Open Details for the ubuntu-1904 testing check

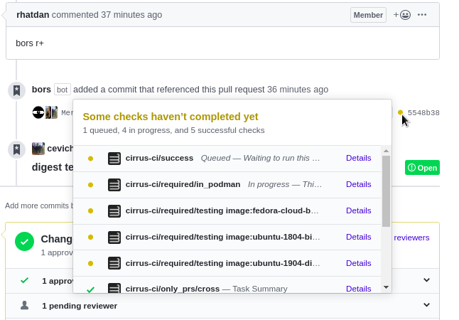pyautogui.click(x=358, y=263)
